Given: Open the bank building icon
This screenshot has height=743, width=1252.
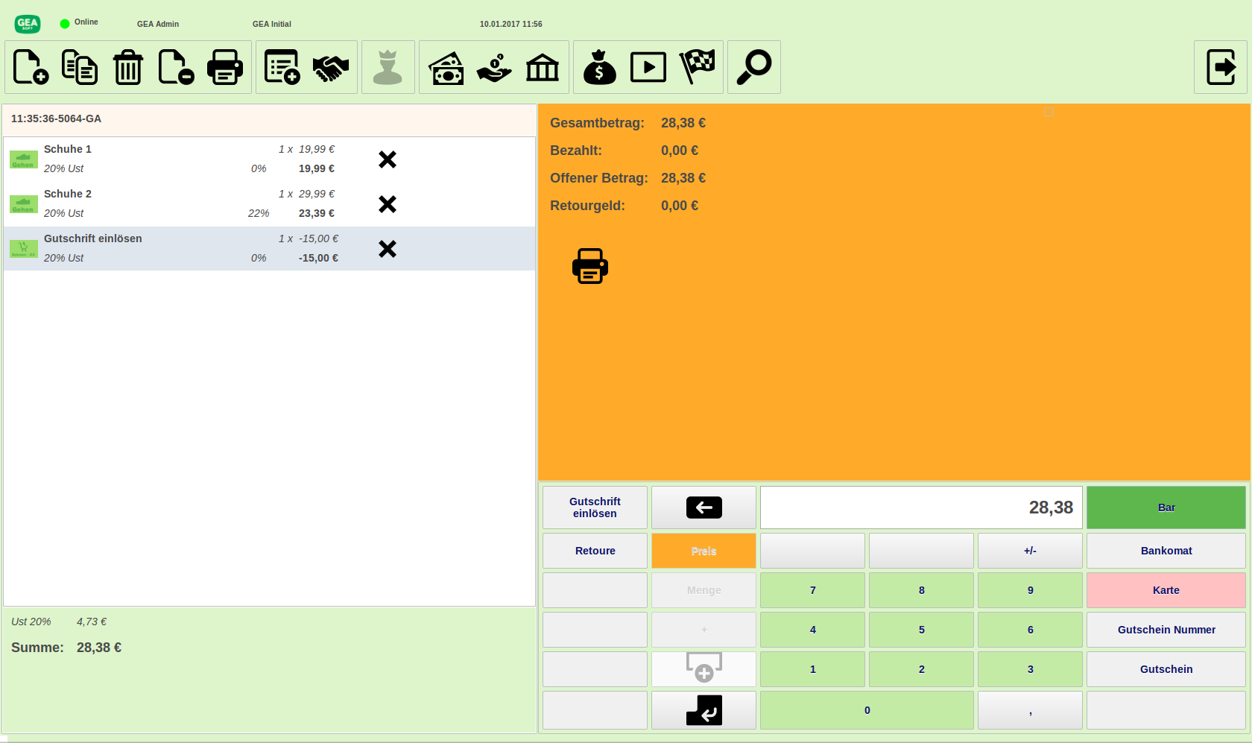Looking at the screenshot, I should pyautogui.click(x=543, y=68).
